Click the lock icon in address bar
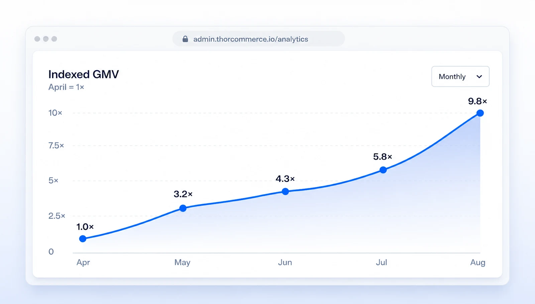Viewport: 535px width, 304px height. tap(185, 39)
